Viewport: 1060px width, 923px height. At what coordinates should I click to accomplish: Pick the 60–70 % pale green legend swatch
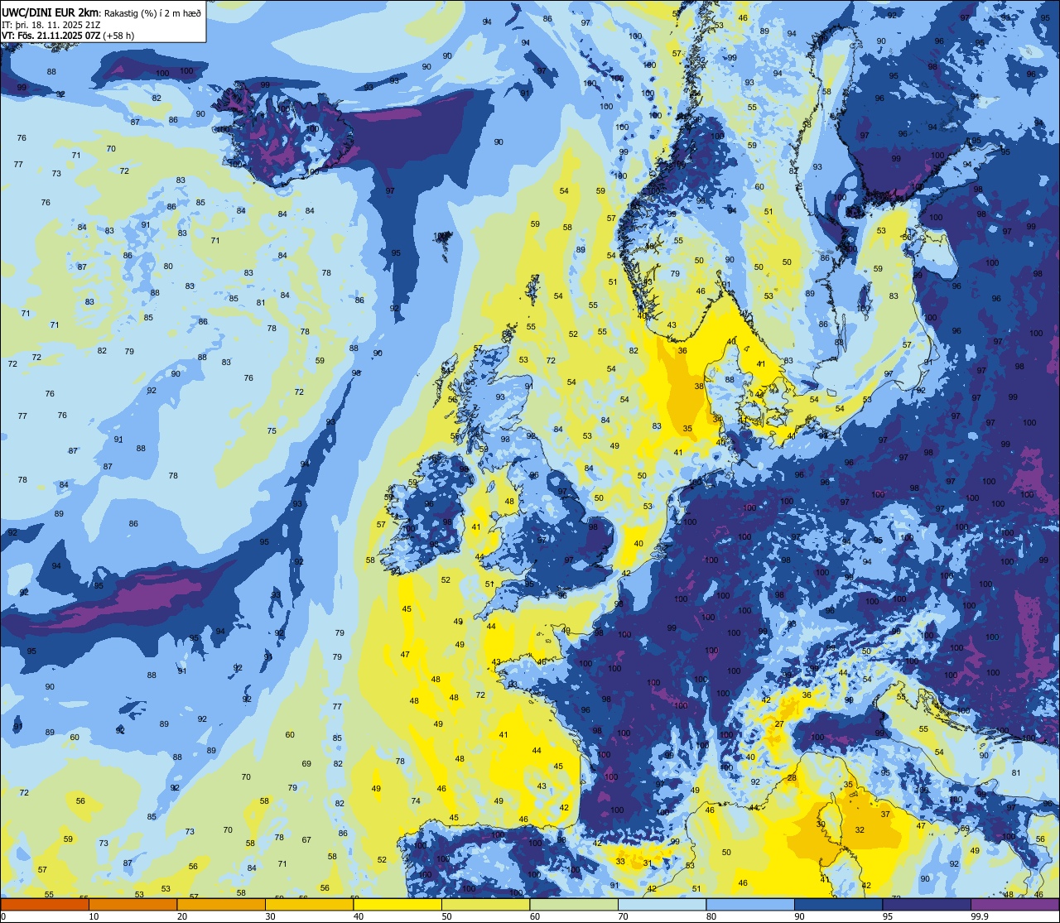(574, 904)
